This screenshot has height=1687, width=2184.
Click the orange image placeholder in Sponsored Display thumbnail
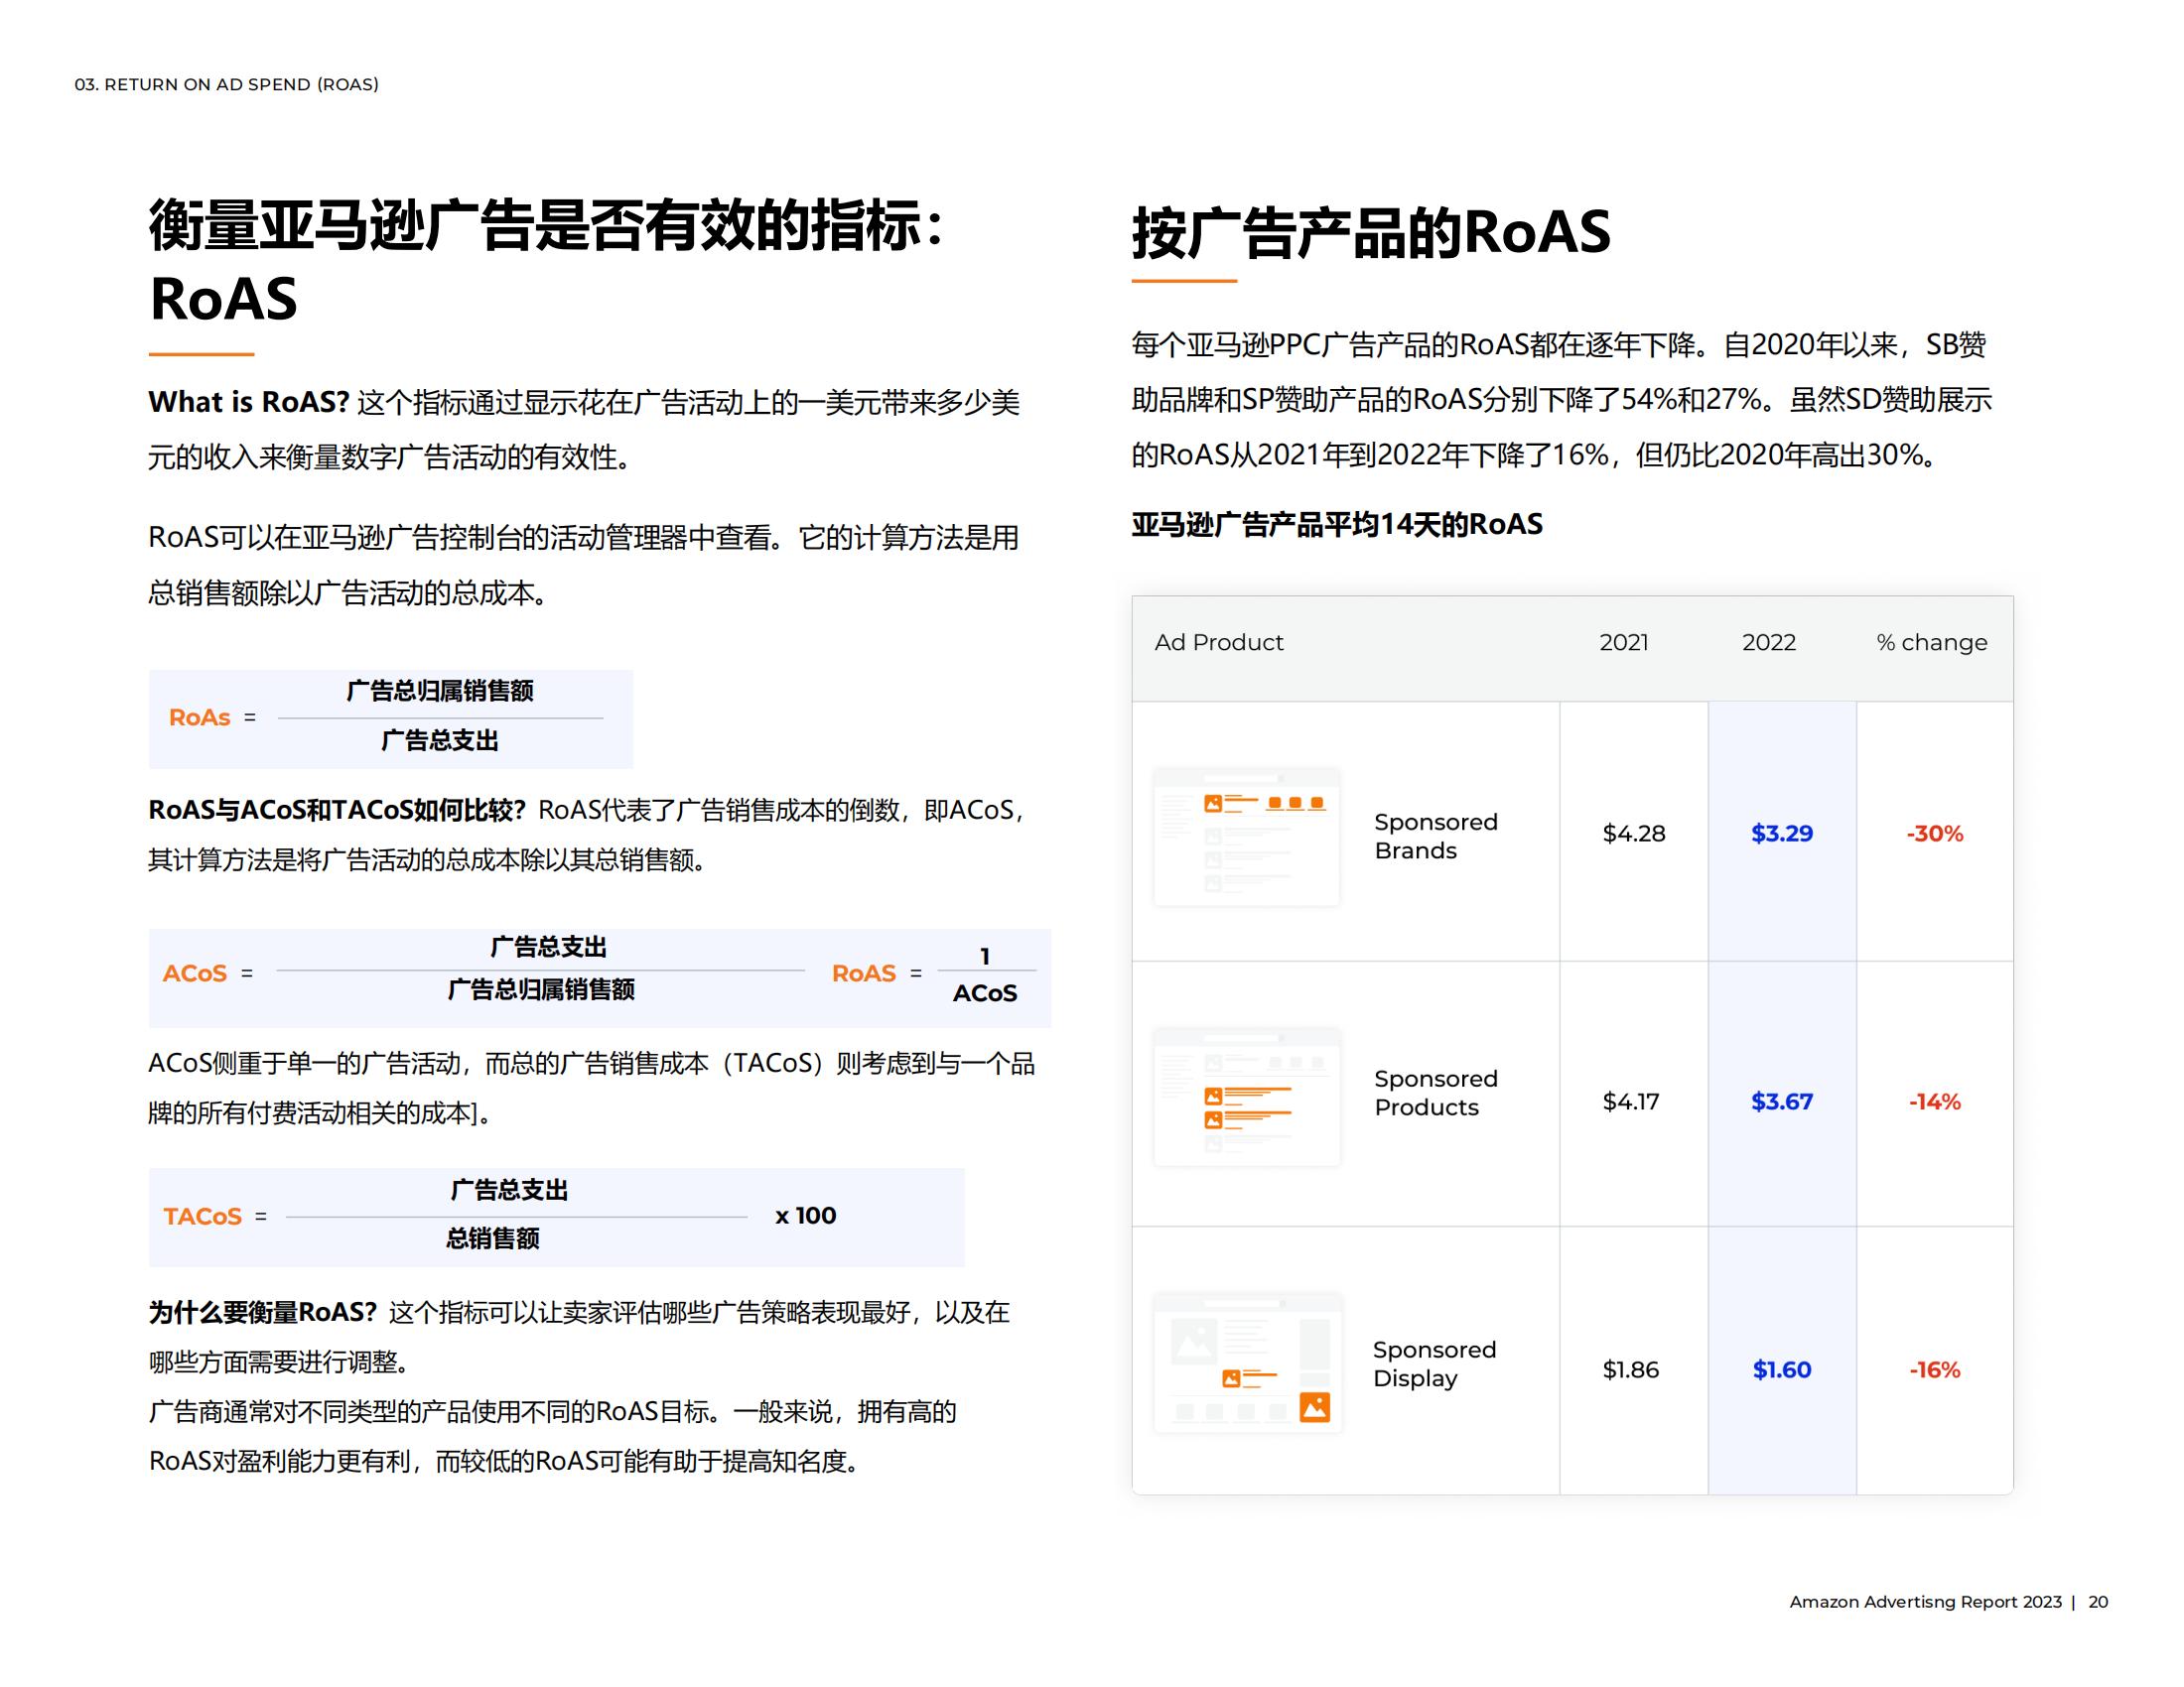1317,1409
